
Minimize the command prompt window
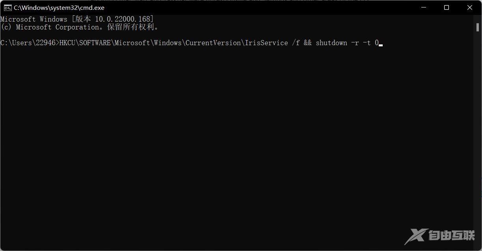tap(423, 7)
